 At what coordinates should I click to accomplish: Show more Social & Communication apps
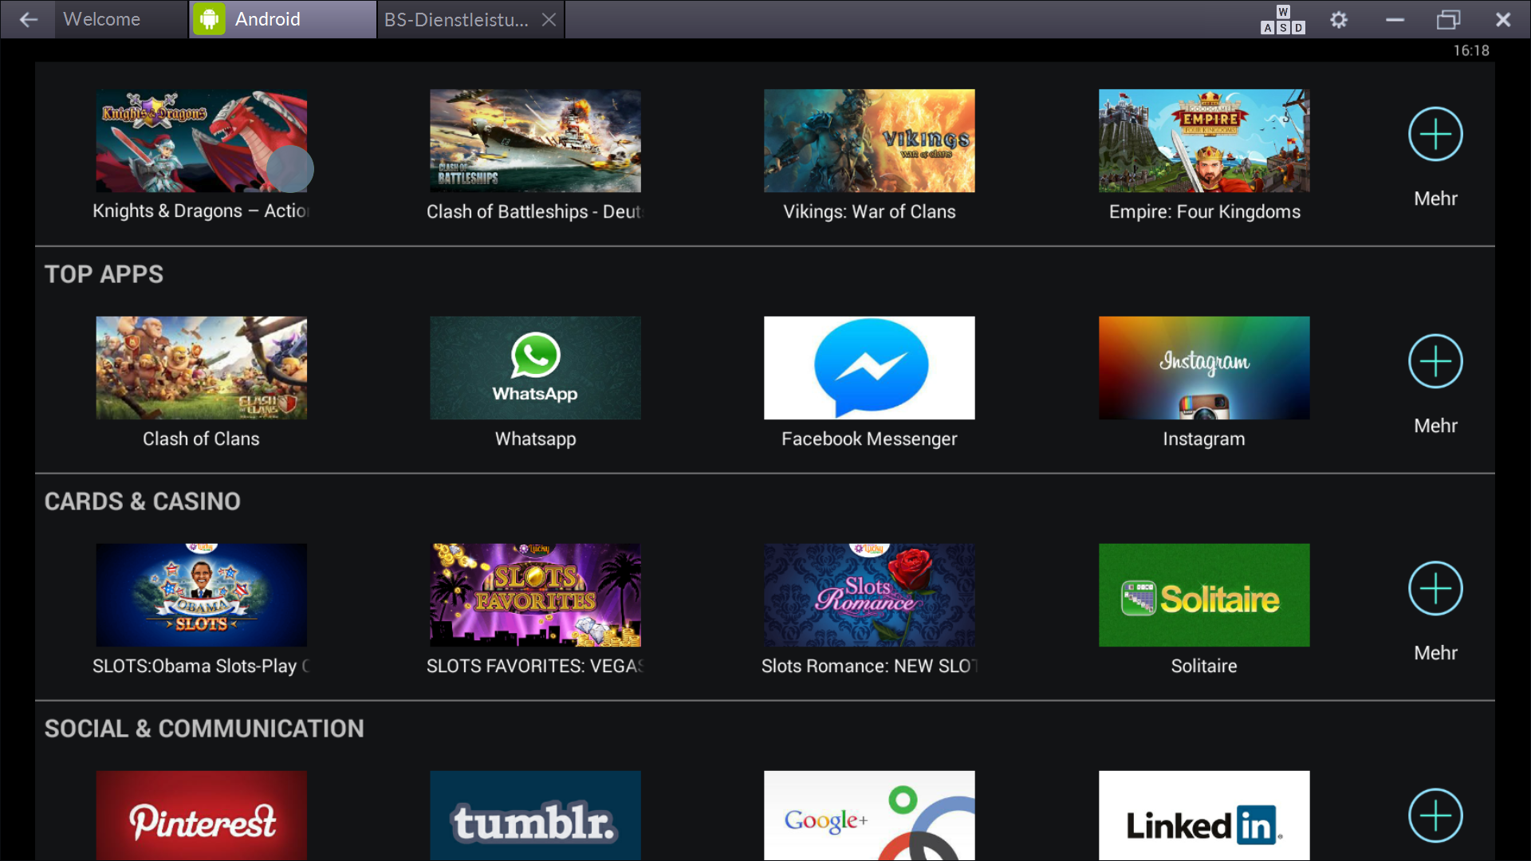[1435, 815]
